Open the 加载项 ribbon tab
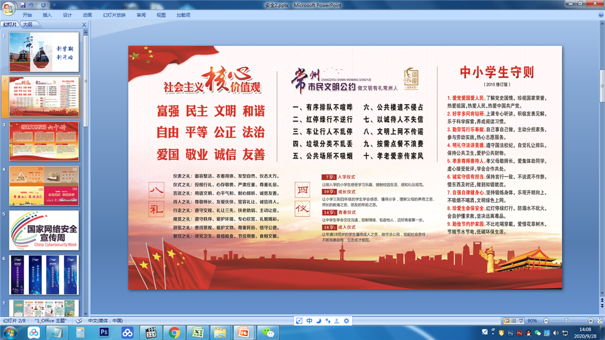Image resolution: width=605 pixels, height=340 pixels. click(x=183, y=15)
